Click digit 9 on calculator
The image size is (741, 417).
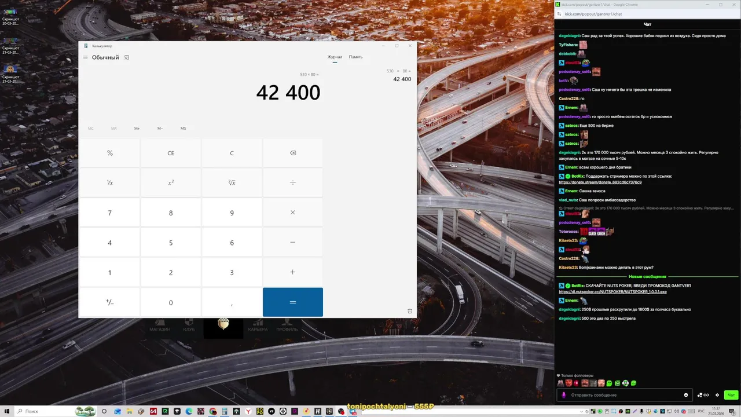[x=232, y=213]
